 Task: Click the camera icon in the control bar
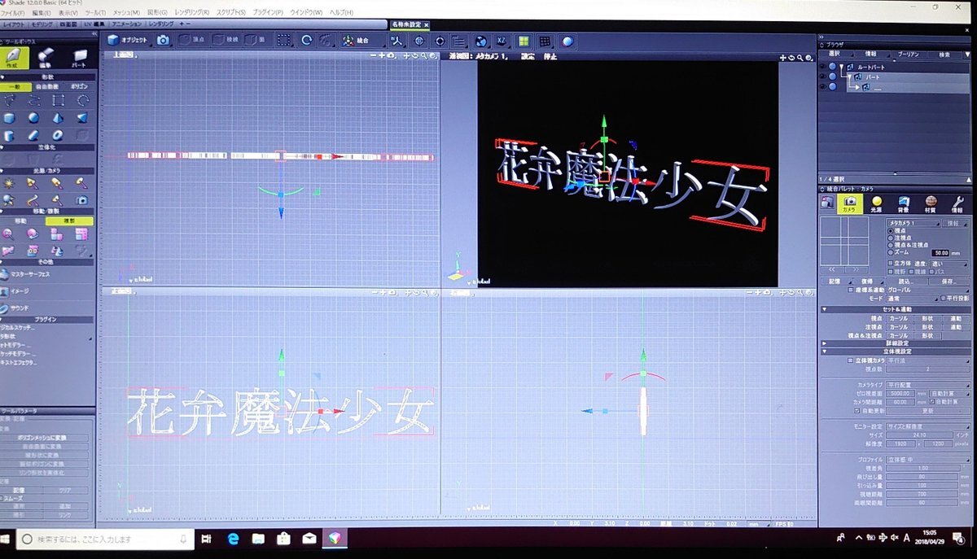tap(163, 40)
